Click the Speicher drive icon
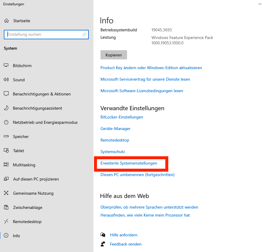 point(6,136)
